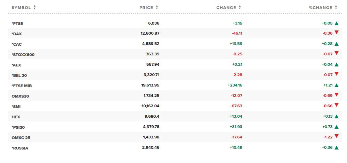The width and height of the screenshot is (347, 163).
Task: Open the OMXC 25 symbol link
Action: (21, 138)
